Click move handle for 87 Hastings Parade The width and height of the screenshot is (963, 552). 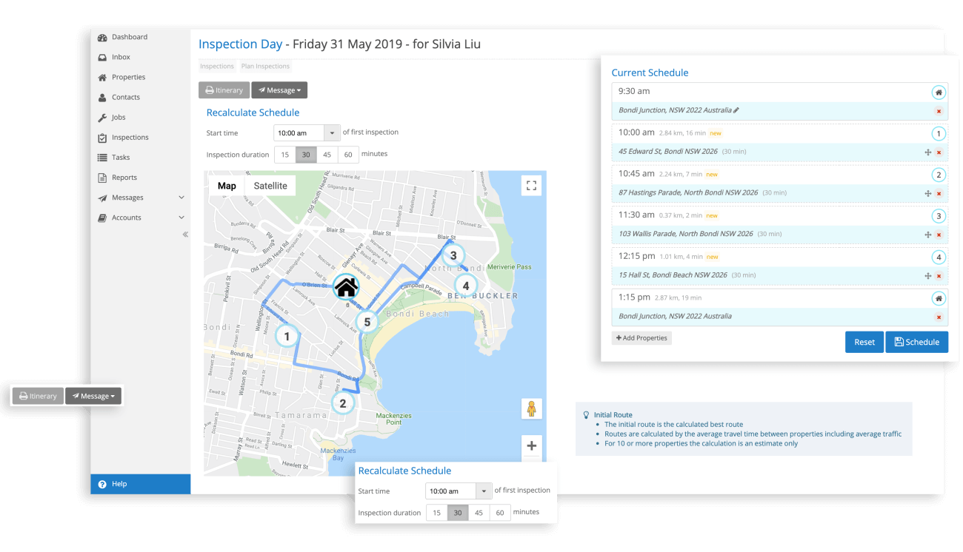[927, 193]
